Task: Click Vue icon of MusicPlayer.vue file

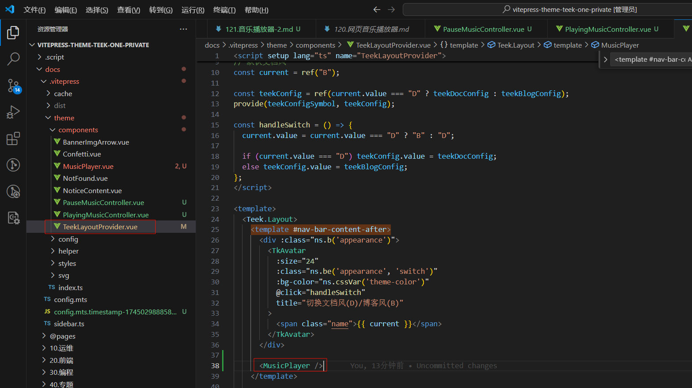Action: (57, 166)
